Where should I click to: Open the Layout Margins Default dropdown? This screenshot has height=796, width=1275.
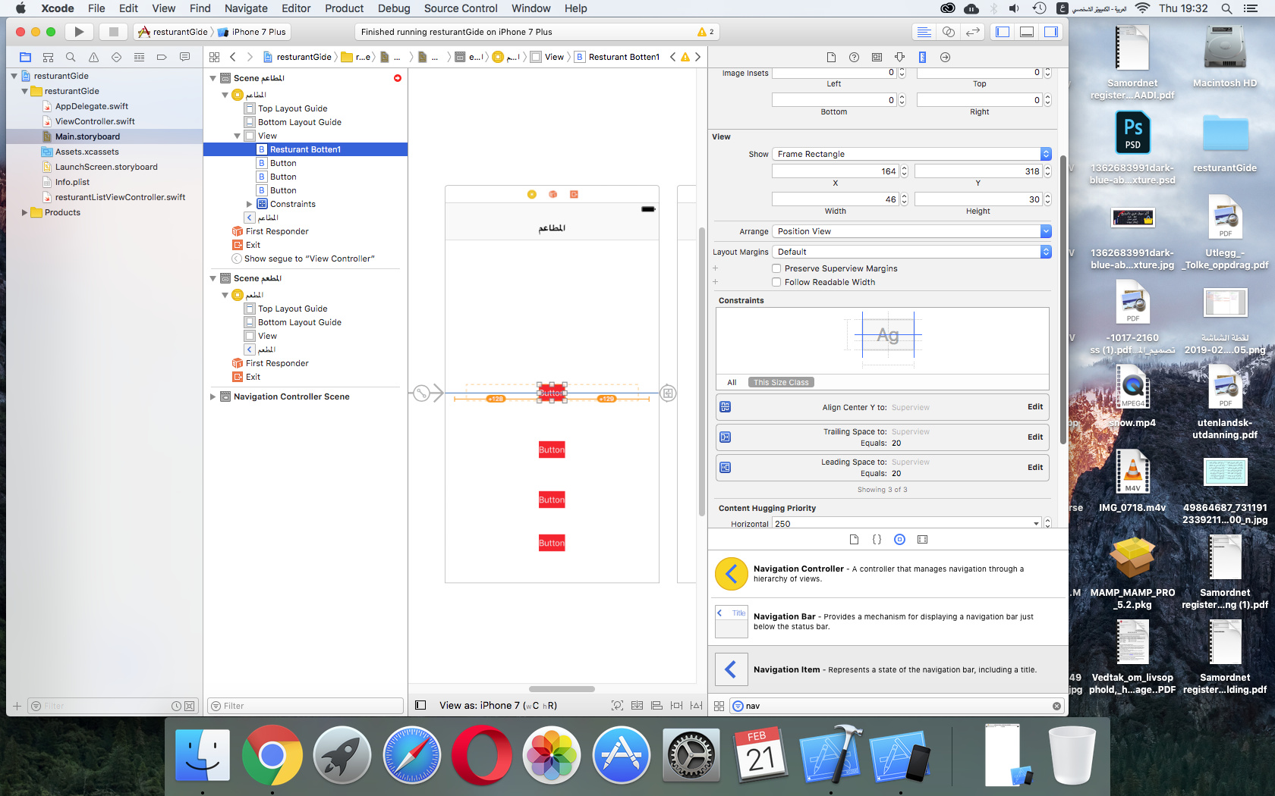coord(911,252)
